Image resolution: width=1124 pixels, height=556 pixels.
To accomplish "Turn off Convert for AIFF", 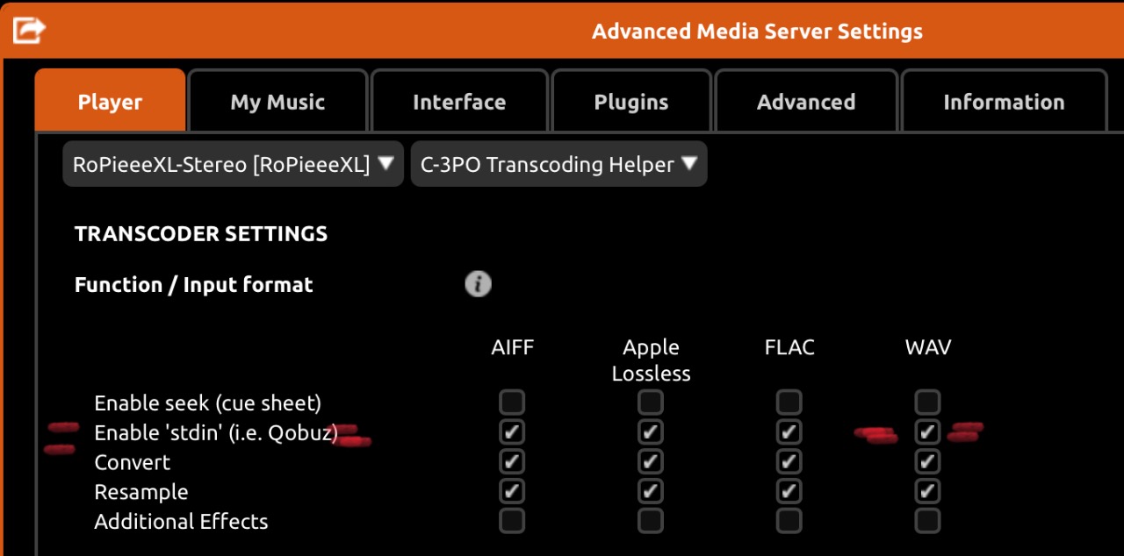I will (x=512, y=461).
